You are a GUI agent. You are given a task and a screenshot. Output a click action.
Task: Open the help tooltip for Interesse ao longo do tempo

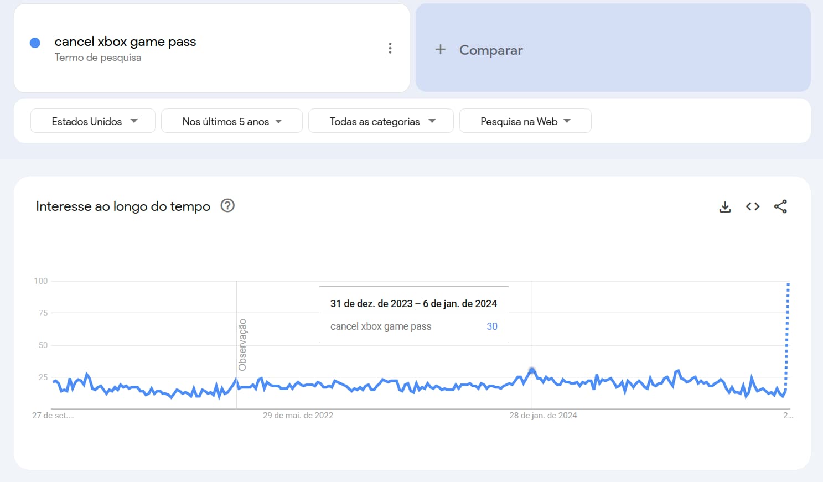(227, 205)
